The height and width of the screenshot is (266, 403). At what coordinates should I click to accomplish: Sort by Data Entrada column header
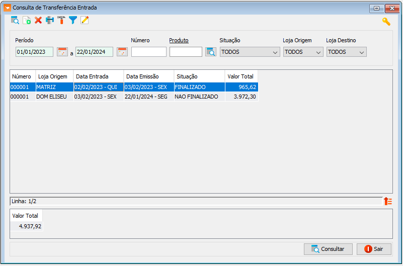(x=99, y=76)
